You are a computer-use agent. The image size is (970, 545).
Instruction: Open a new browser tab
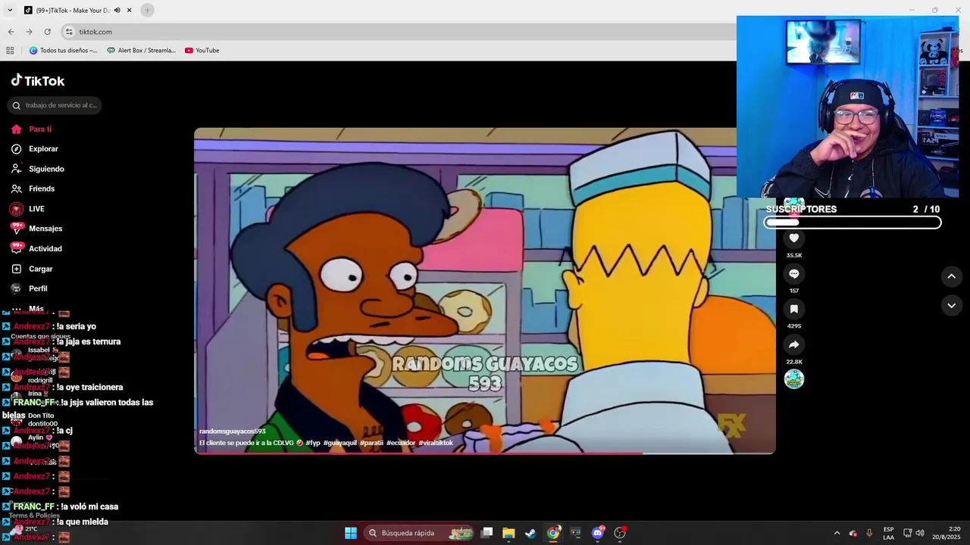[147, 10]
